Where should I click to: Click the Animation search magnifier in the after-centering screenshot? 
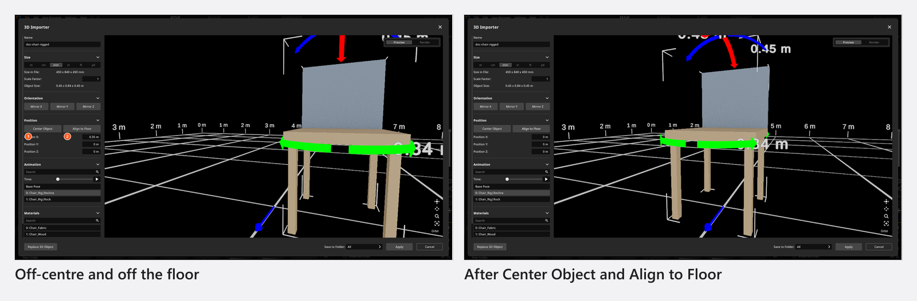(x=546, y=172)
